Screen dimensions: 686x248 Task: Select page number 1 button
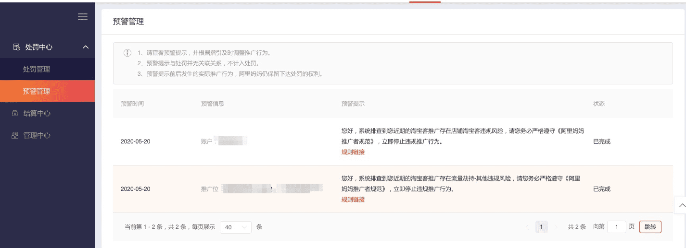pos(542,227)
